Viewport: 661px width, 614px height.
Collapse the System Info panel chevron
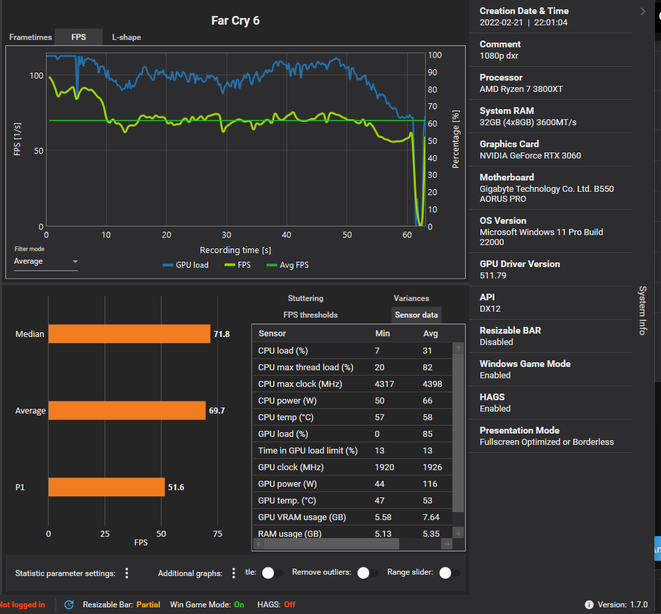coord(643,11)
